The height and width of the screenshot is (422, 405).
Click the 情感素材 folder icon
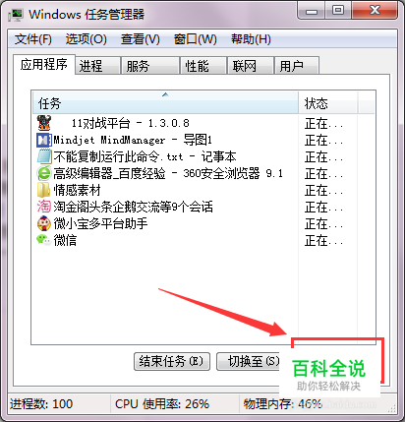[x=44, y=190]
